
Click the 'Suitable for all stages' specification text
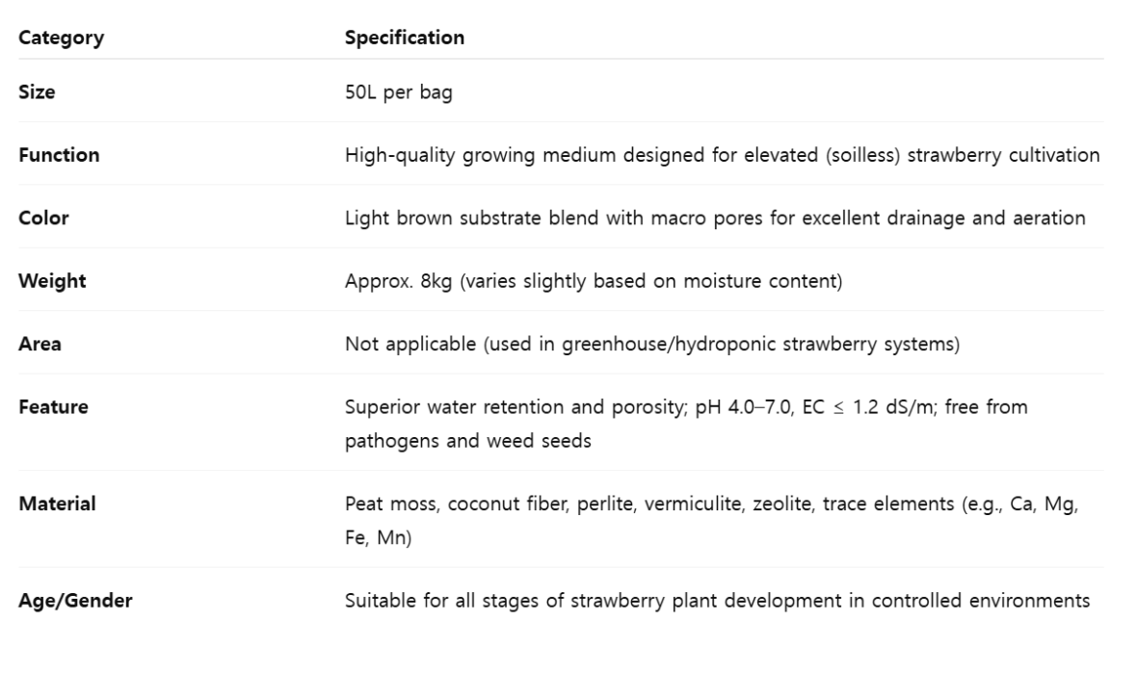(x=717, y=602)
